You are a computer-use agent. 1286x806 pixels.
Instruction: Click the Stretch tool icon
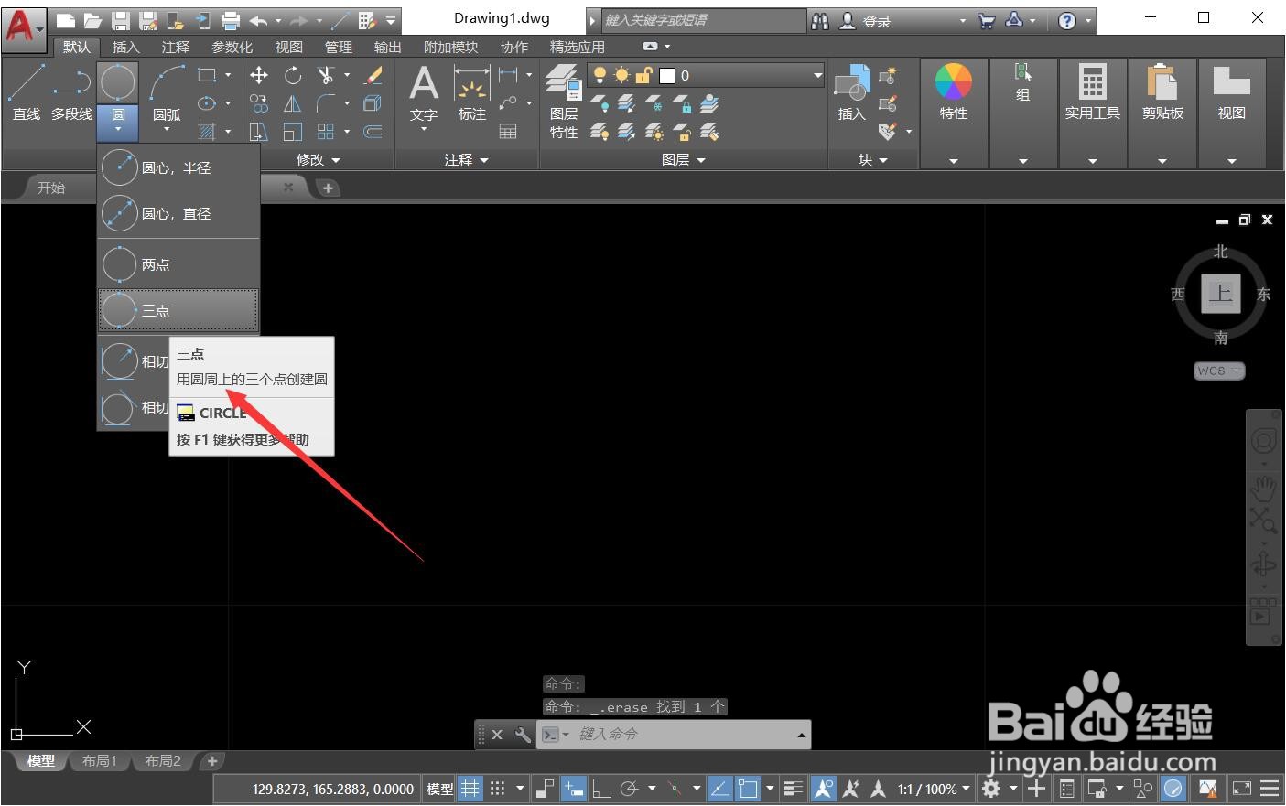click(259, 132)
